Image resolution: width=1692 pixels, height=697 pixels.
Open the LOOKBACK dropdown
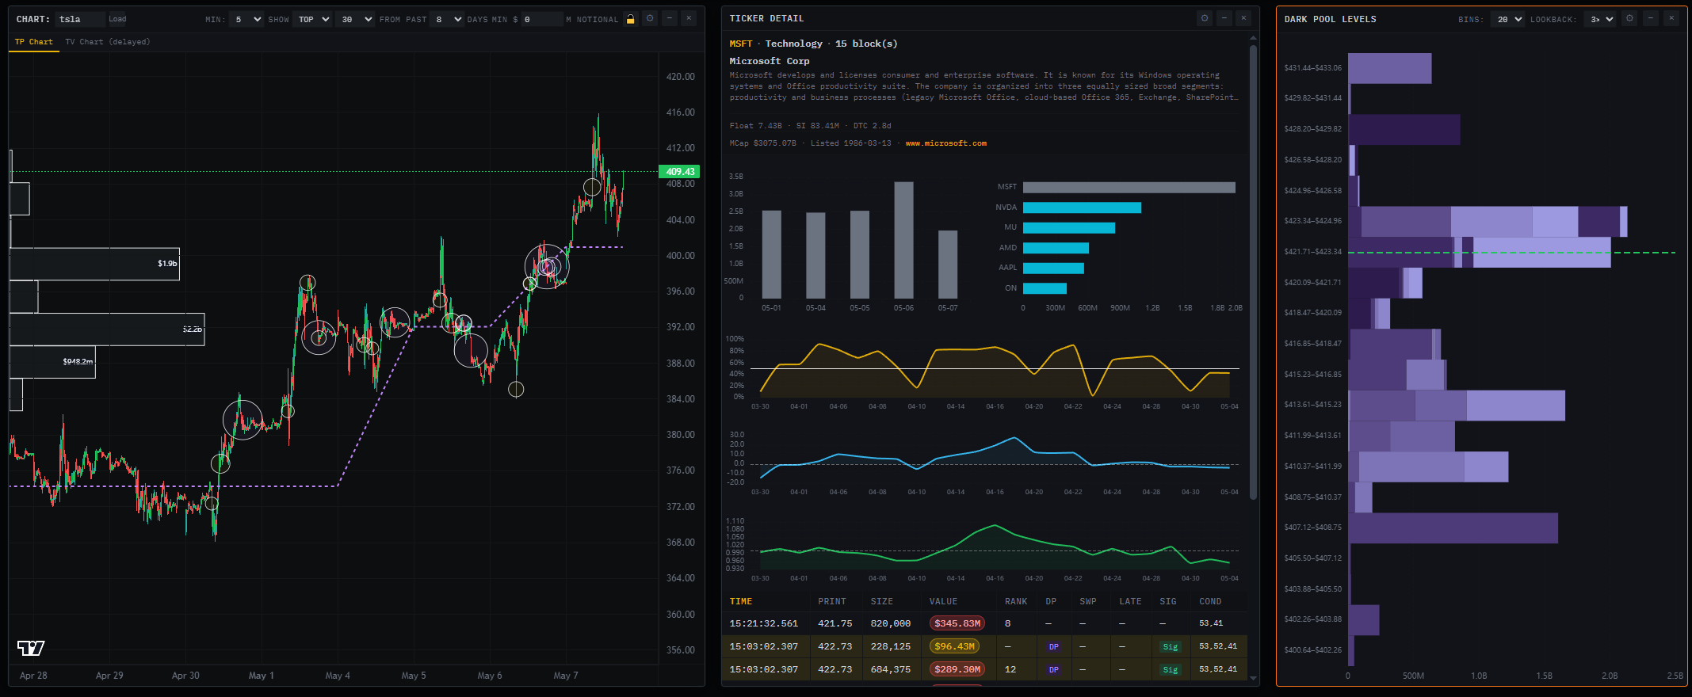(1599, 19)
